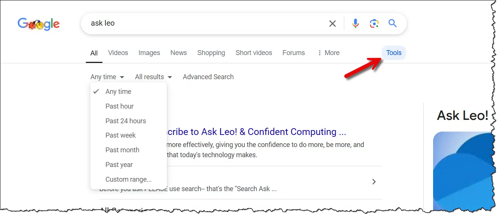
Task: Click the Google logo
Action: [38, 24]
